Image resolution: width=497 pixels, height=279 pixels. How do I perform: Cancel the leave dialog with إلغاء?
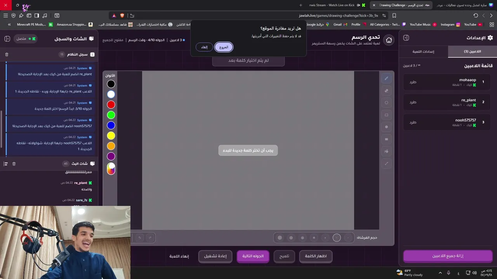204,47
